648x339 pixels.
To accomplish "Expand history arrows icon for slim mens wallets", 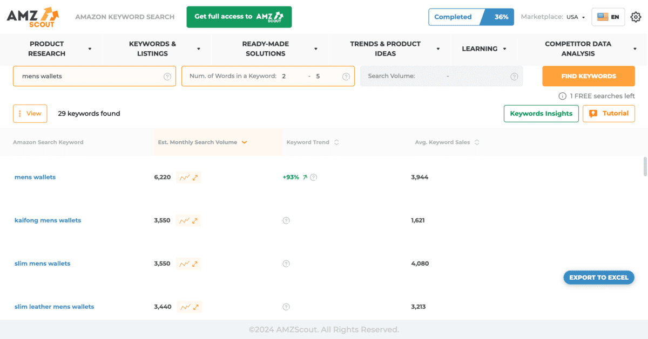I will click(195, 264).
